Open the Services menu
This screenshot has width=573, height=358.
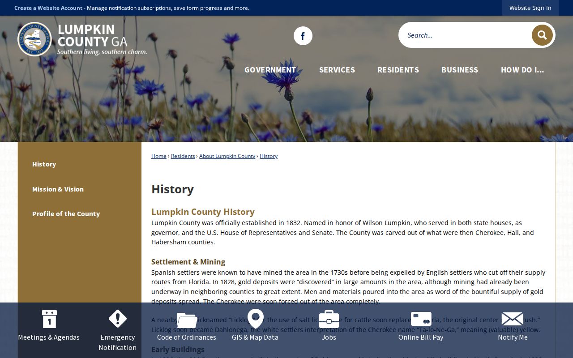[x=337, y=70]
